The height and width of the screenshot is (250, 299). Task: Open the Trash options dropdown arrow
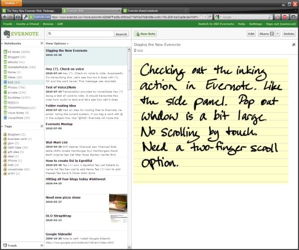point(42,246)
